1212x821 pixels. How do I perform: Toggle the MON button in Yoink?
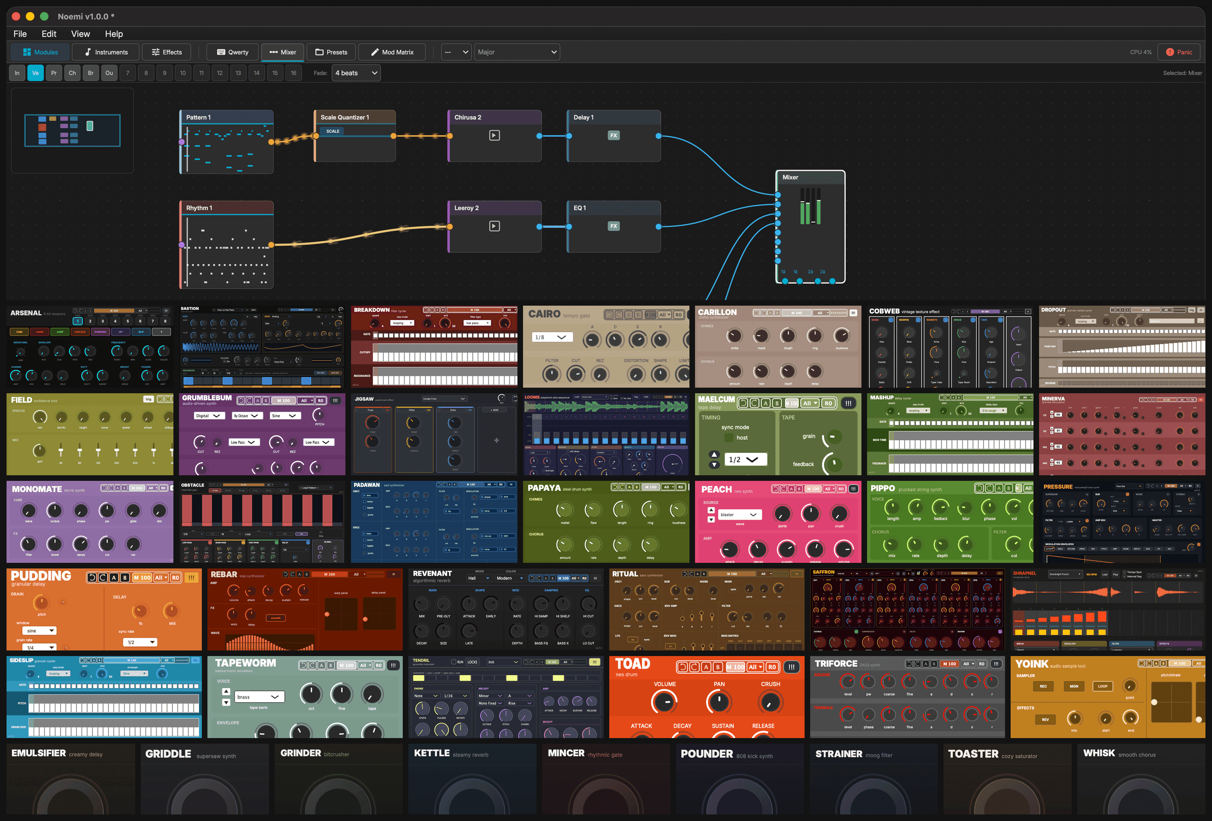(x=1074, y=686)
